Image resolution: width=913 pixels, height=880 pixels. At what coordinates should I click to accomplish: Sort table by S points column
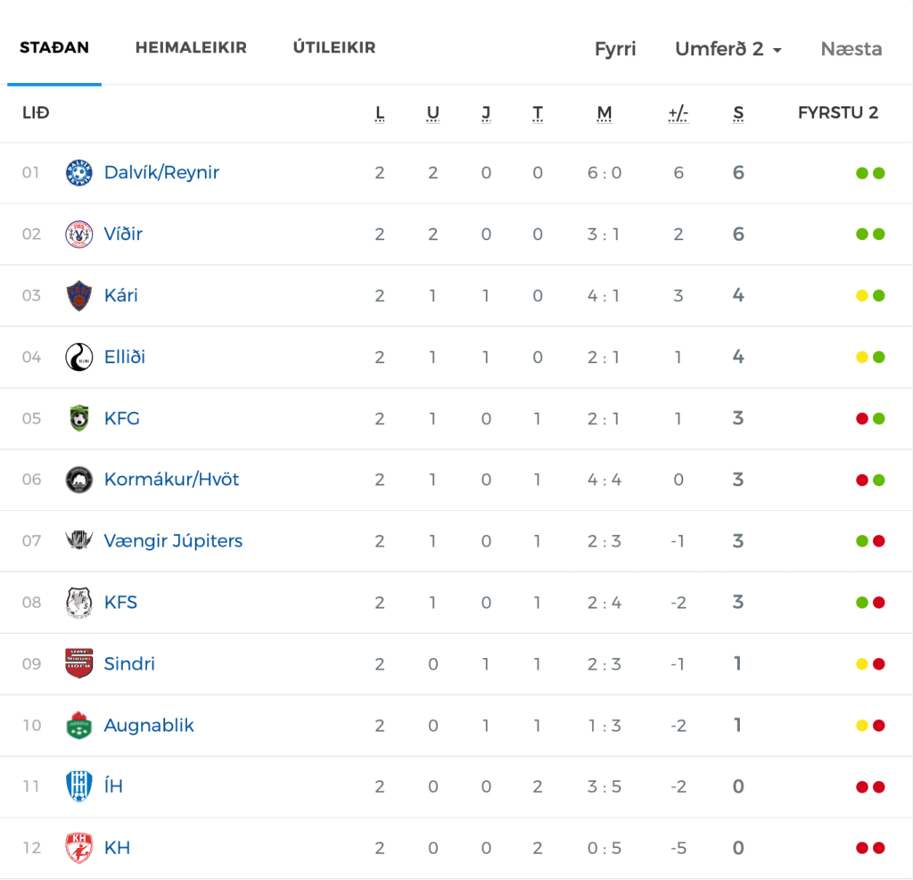[738, 113]
